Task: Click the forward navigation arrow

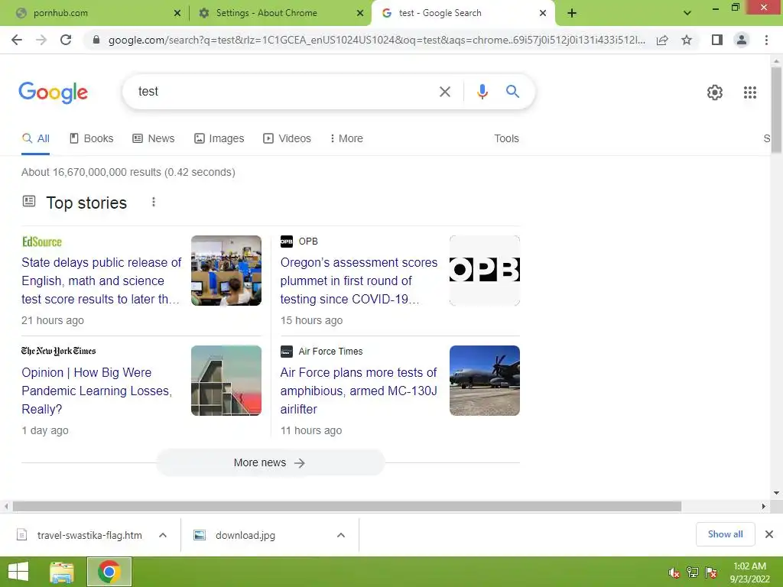Action: click(x=41, y=40)
